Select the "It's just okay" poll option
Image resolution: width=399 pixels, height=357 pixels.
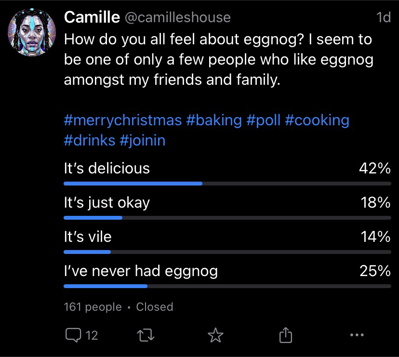[227, 207]
